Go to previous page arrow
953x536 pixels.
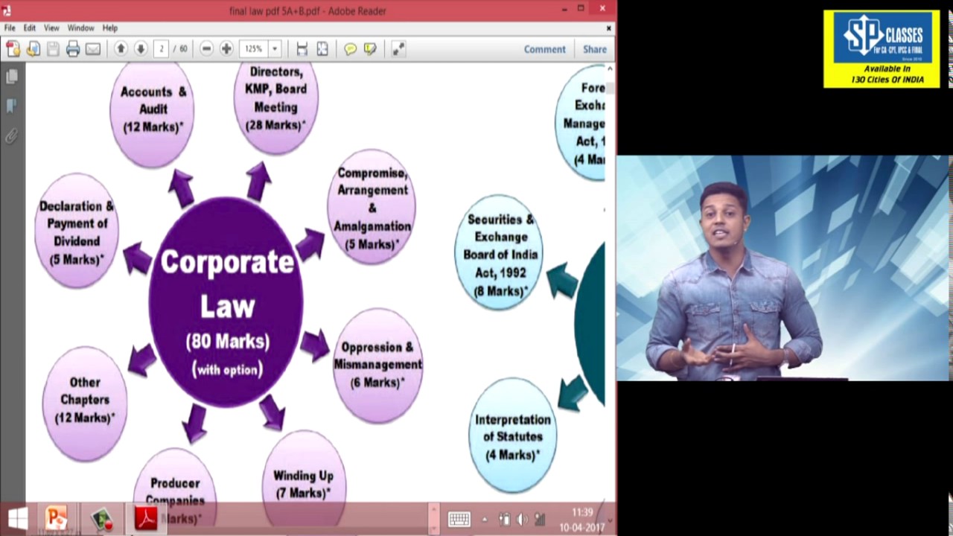pyautogui.click(x=121, y=49)
